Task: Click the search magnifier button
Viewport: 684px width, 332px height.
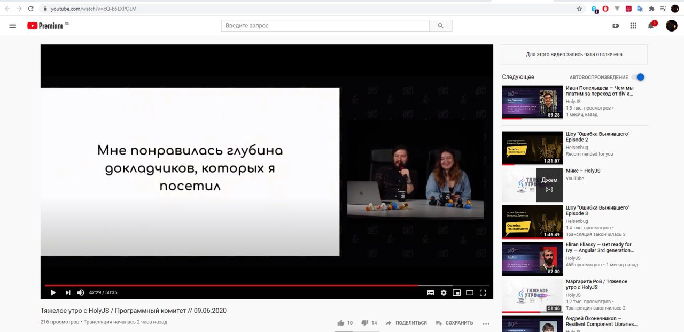Action: [x=441, y=26]
